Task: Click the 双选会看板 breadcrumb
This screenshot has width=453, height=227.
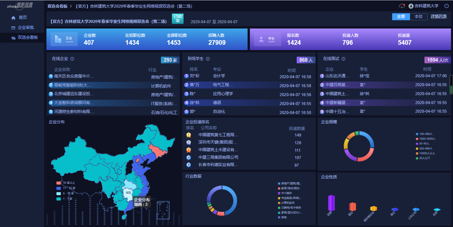Action: coord(57,6)
